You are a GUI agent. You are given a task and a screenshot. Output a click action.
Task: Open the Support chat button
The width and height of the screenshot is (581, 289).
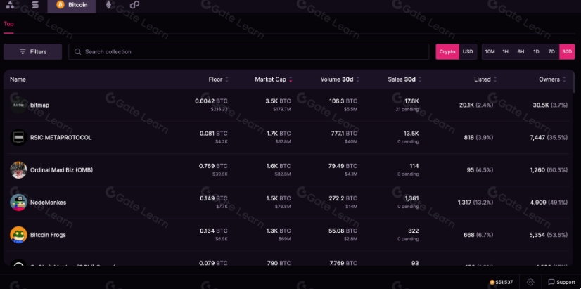tap(561, 283)
